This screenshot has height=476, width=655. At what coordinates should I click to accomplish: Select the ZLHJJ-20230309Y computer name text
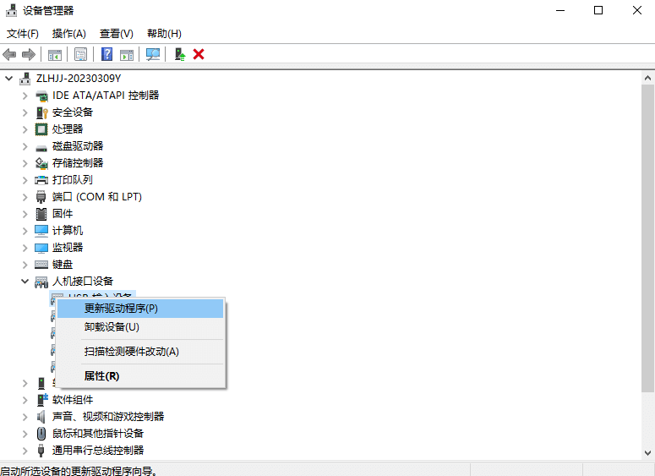[79, 79]
